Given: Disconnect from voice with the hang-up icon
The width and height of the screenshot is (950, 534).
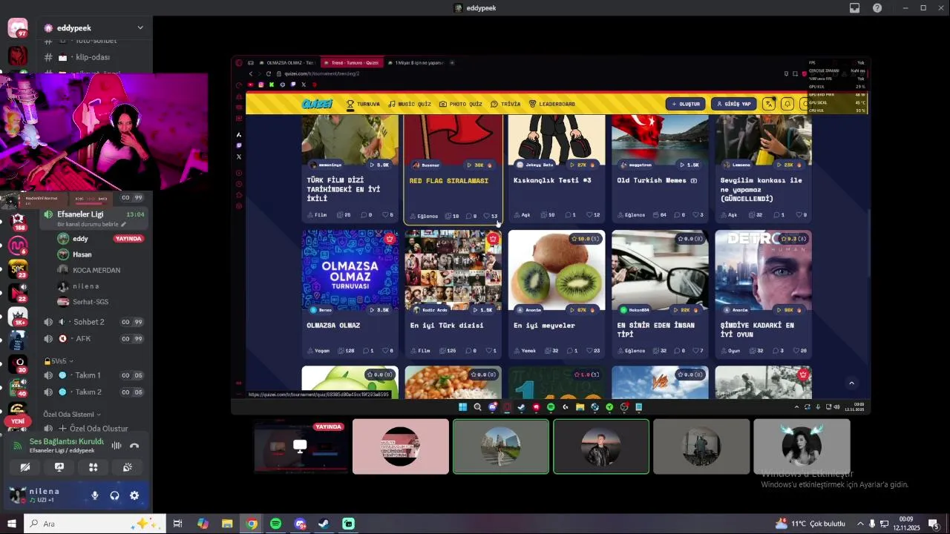Looking at the screenshot, I should 134,446.
